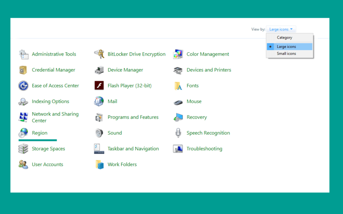This screenshot has height=214, width=343.
Task: Open the Storage Spaces drives icon
Action: 23,149
